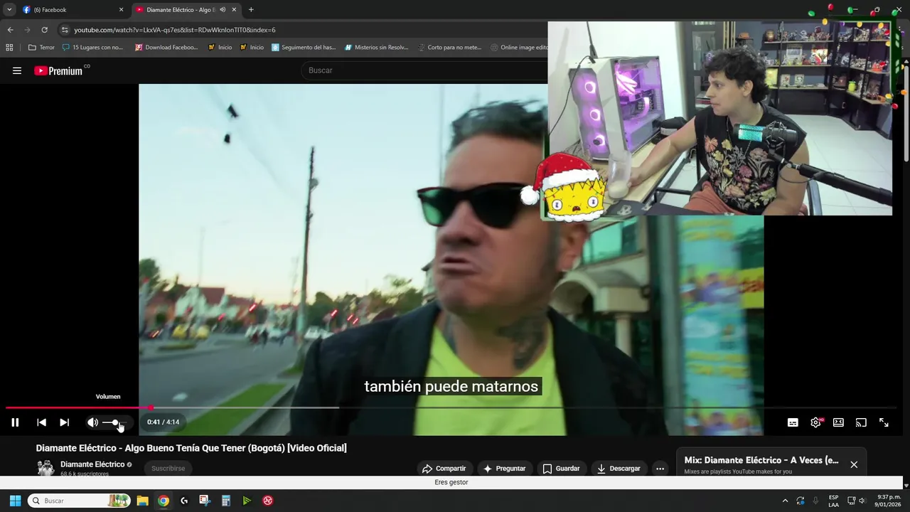910x512 pixels.
Task: Open File Explorer from the taskbar
Action: coord(142,501)
